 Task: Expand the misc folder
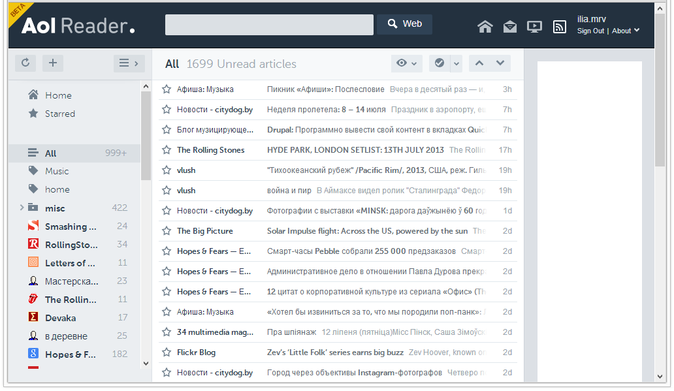[22, 208]
